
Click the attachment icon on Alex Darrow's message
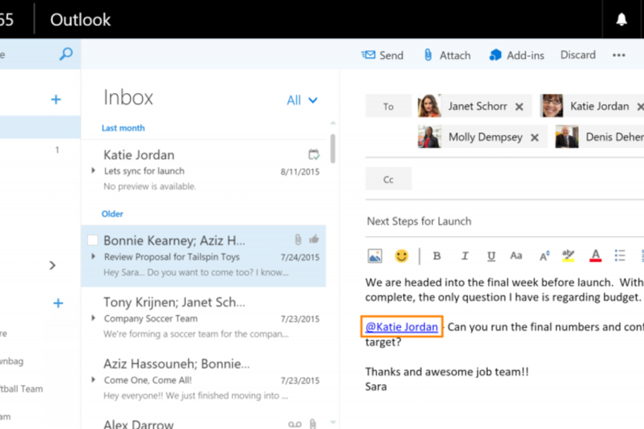coord(313,424)
